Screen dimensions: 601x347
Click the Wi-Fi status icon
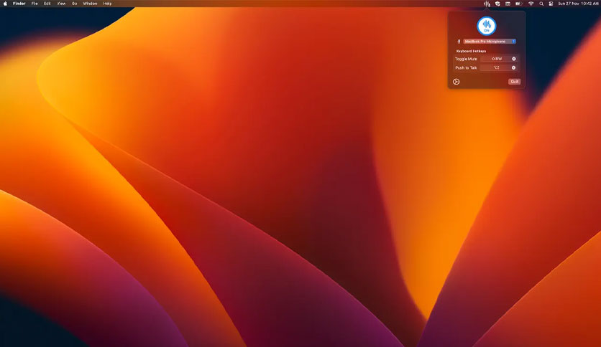coord(531,4)
